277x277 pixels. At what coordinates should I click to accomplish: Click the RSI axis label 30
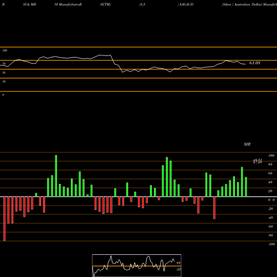(x=4, y=81)
